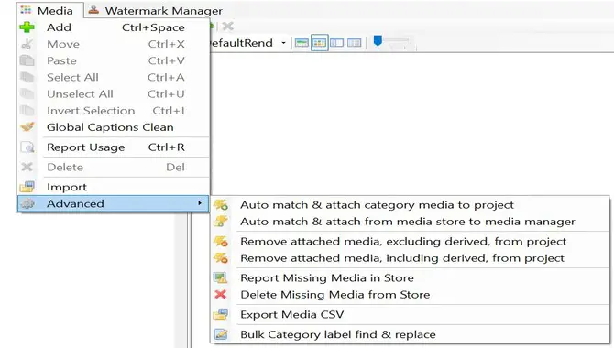Switch to the first list view layout button
Image resolution: width=614 pixels, height=348 pixels.
tap(302, 43)
